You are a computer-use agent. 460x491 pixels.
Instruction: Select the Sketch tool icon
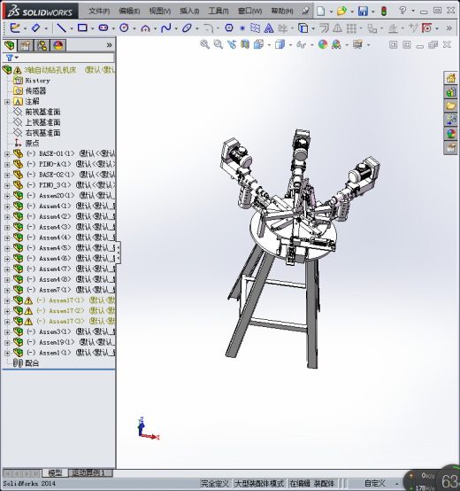pos(15,28)
